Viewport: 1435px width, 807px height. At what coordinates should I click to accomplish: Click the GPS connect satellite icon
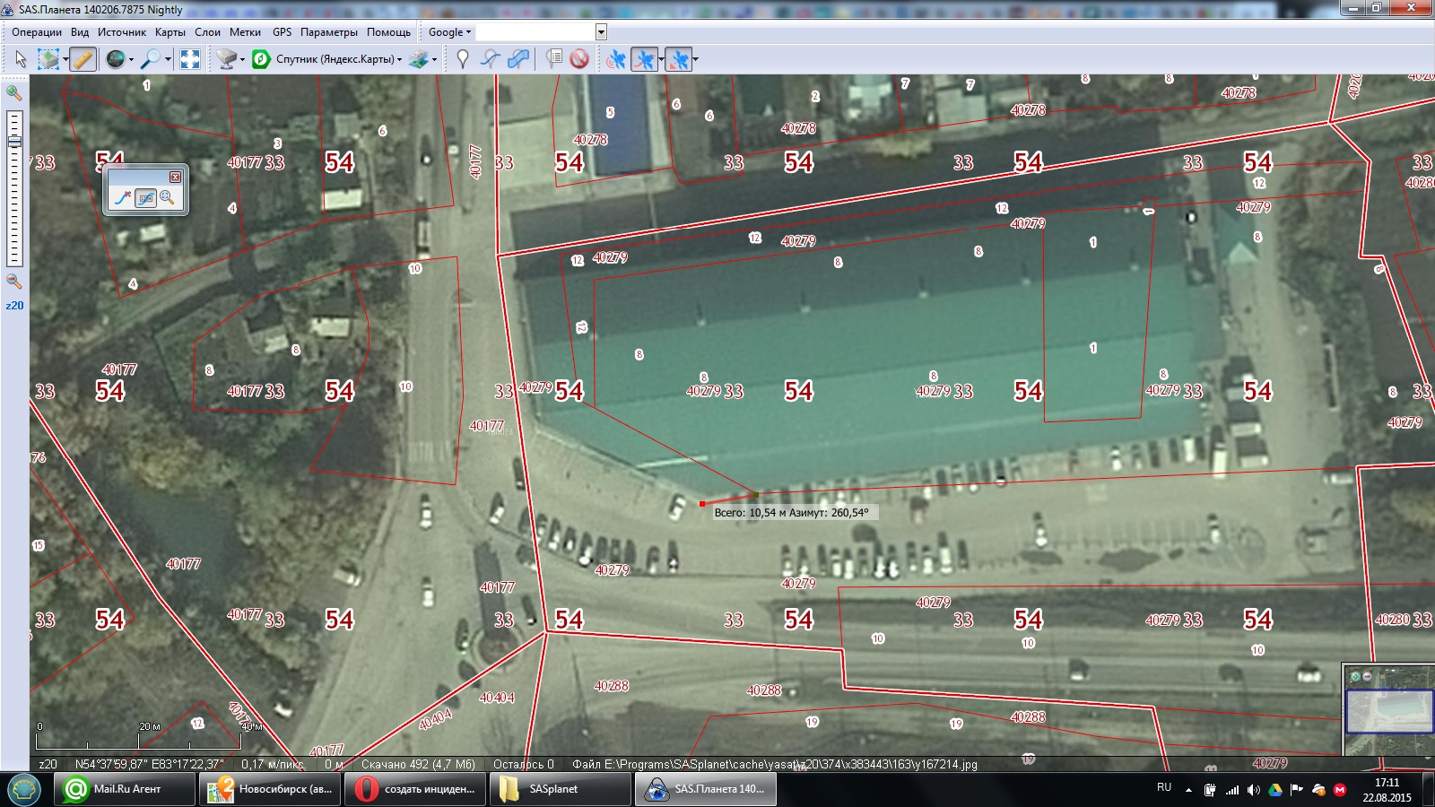[616, 59]
